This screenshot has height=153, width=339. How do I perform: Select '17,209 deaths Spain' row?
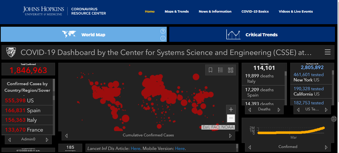click(263, 93)
